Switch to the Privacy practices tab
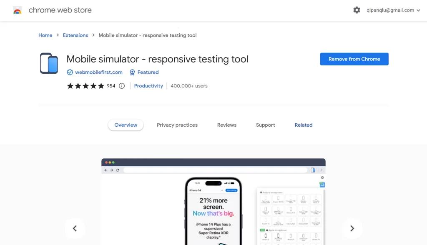The image size is (427, 245). tap(177, 125)
